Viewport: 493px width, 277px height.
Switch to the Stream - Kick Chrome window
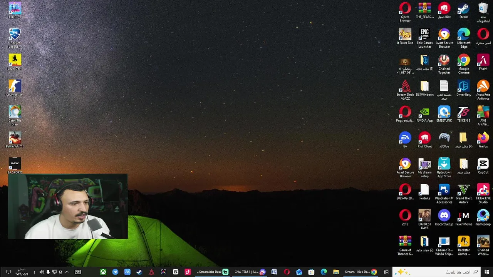coord(361,272)
